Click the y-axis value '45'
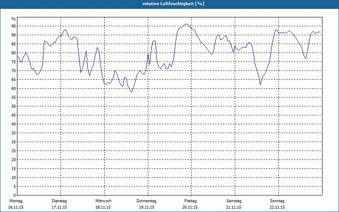The width and height of the screenshot is (339, 212). (x=14, y=115)
